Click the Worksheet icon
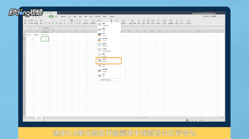249x139 pixels. (x=164, y=21)
